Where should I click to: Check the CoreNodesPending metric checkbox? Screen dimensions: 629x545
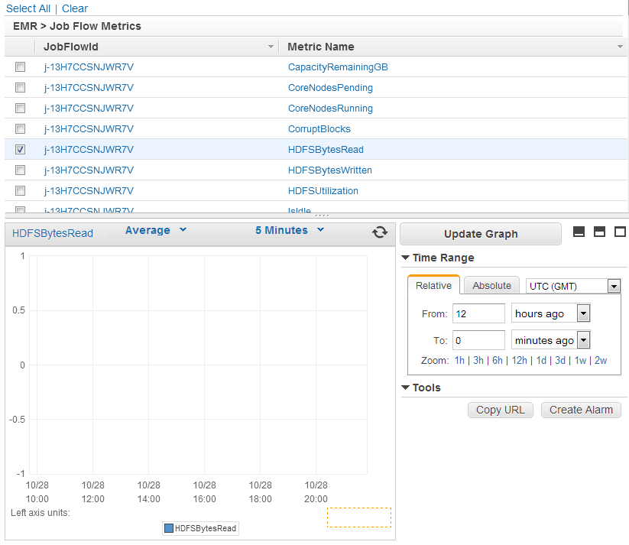point(20,87)
